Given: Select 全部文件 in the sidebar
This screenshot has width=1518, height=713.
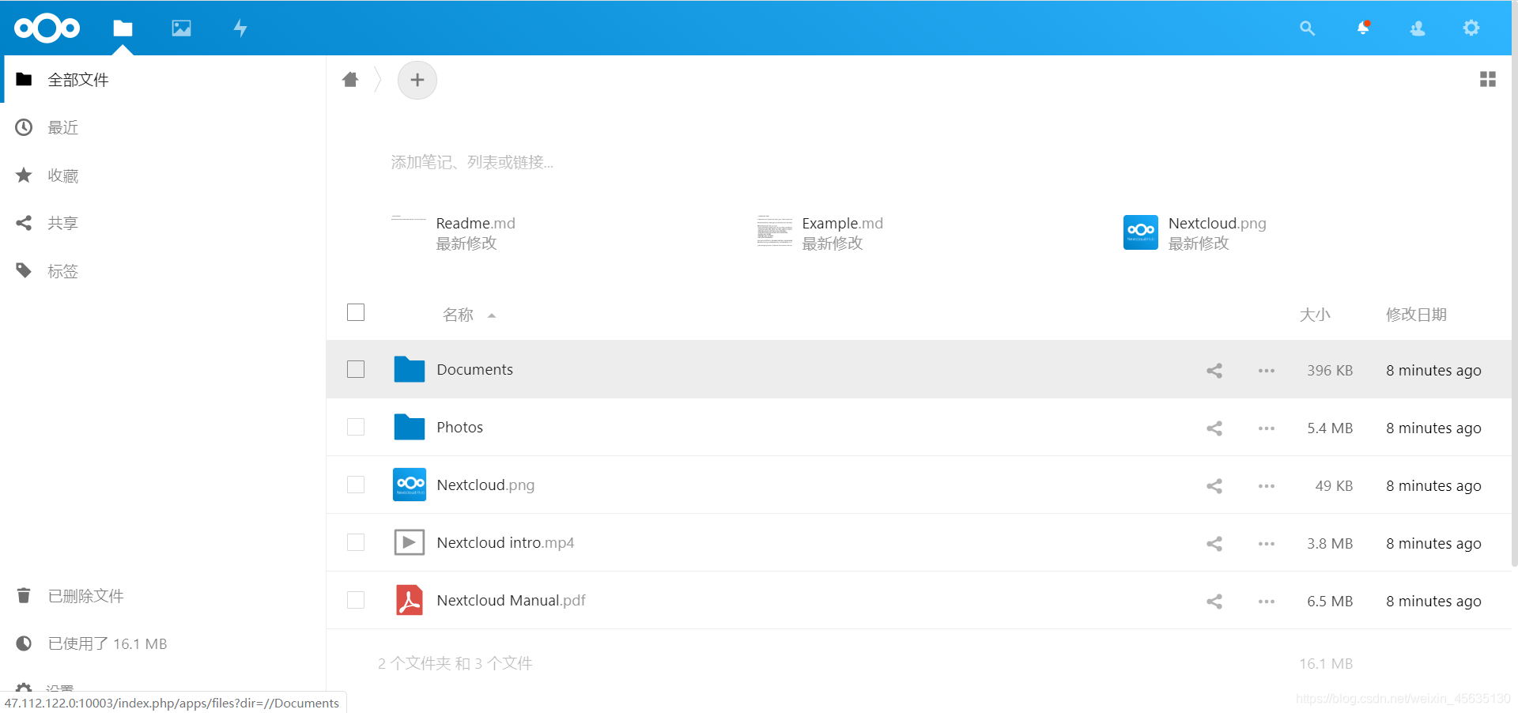Looking at the screenshot, I should (x=164, y=79).
